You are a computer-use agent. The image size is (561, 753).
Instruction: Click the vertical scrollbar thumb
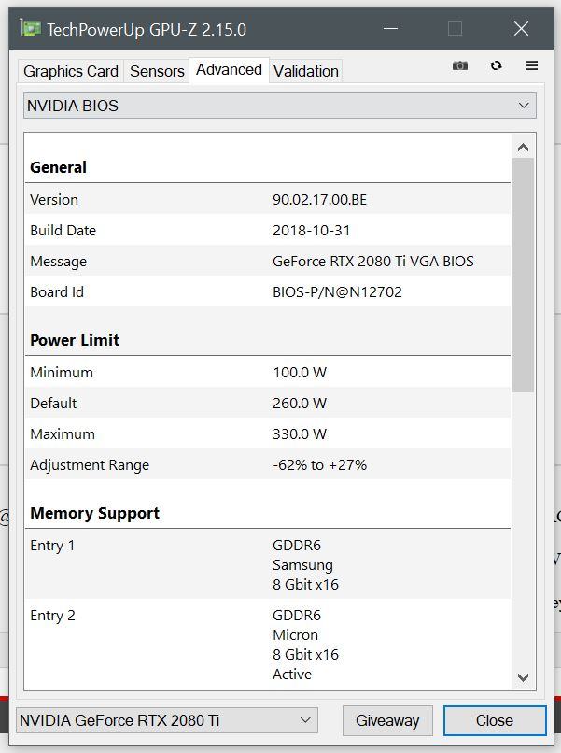[523, 276]
